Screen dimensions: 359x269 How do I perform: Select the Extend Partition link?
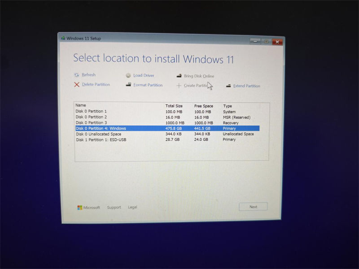[246, 86]
